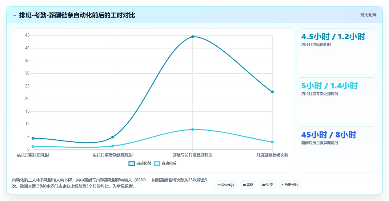Click the summary paragraph starting 自动化后三大环节
Image resolution: width=389 pixels, height=201 pixels.
[109, 183]
